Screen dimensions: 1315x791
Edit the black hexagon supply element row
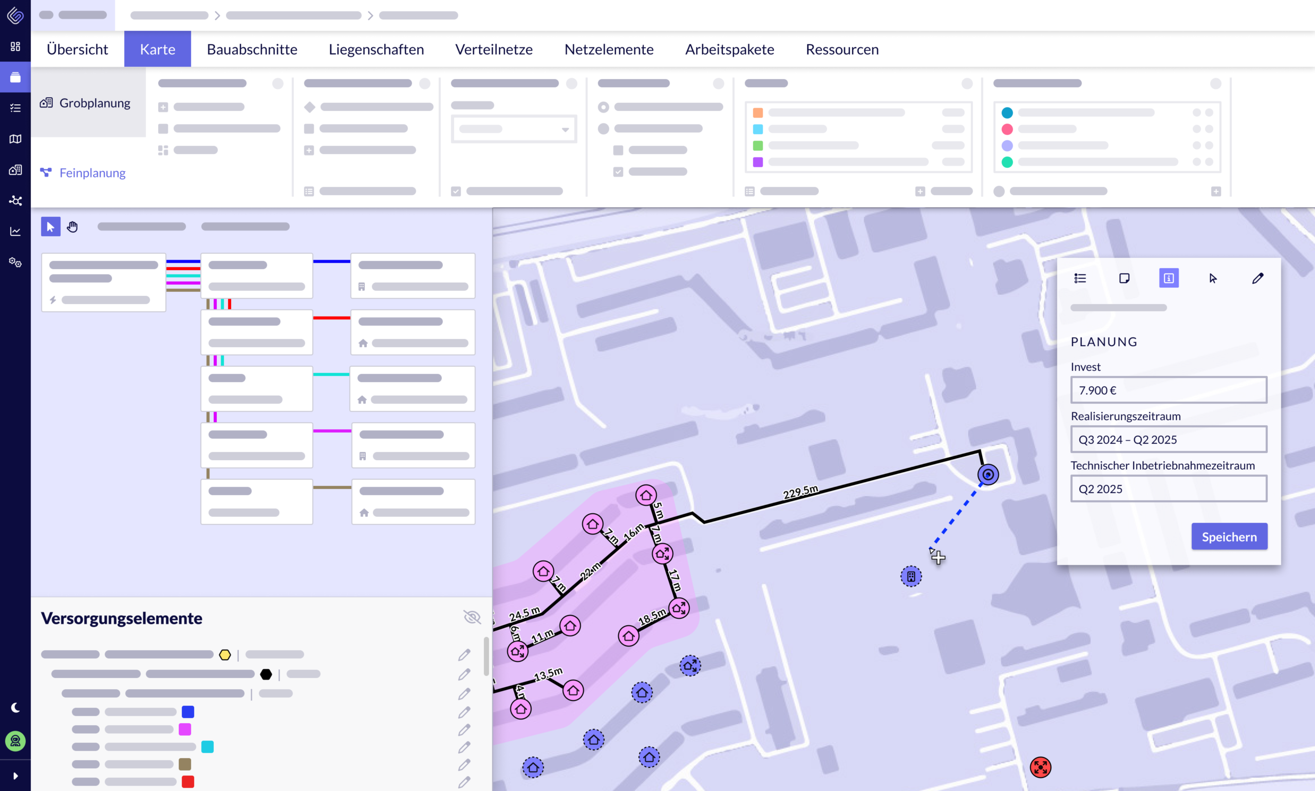click(464, 674)
